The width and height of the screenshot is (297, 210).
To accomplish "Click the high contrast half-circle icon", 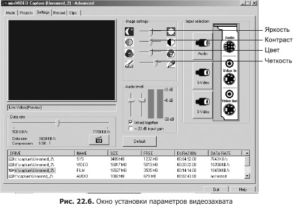I will point(171,42).
